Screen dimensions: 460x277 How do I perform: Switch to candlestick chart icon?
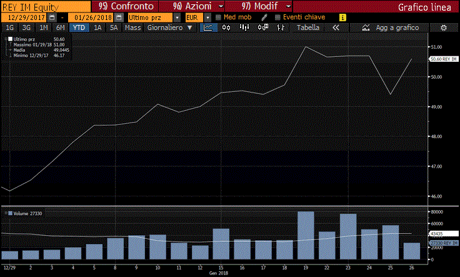point(226,28)
